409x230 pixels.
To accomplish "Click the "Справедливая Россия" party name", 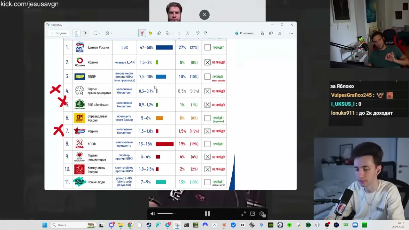I will tap(97, 118).
